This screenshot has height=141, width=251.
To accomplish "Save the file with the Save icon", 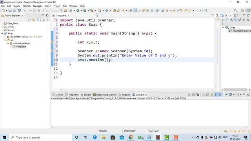I will coord(10,11).
